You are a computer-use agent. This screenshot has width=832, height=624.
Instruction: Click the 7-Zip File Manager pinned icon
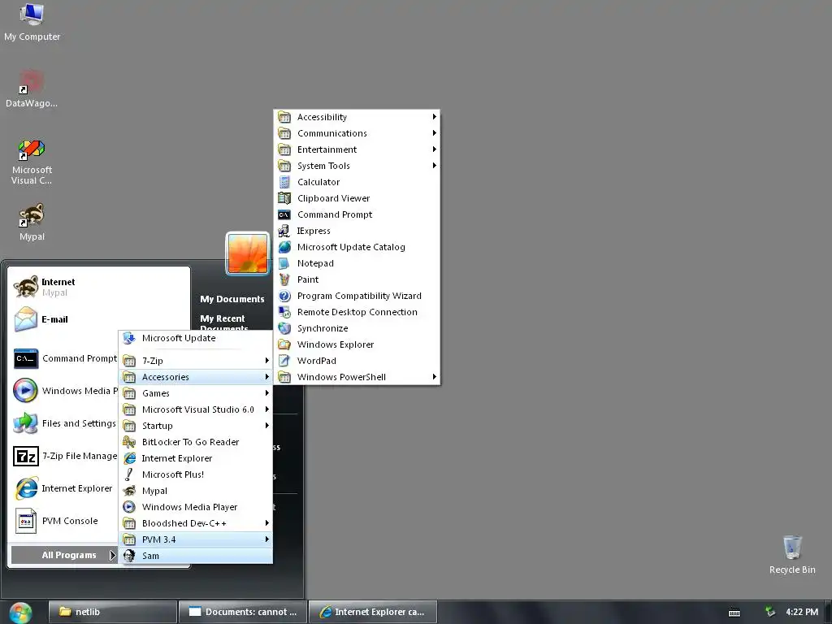pos(25,457)
